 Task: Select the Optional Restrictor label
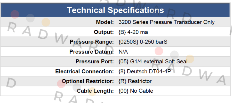pos(88,81)
